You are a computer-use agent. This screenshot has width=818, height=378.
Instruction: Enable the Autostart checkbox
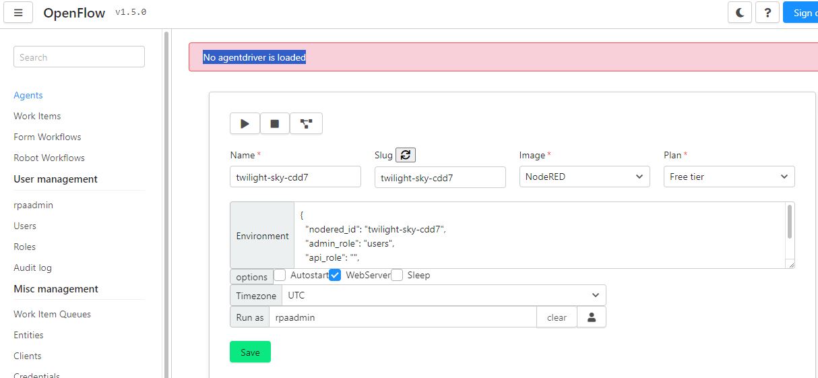(280, 275)
